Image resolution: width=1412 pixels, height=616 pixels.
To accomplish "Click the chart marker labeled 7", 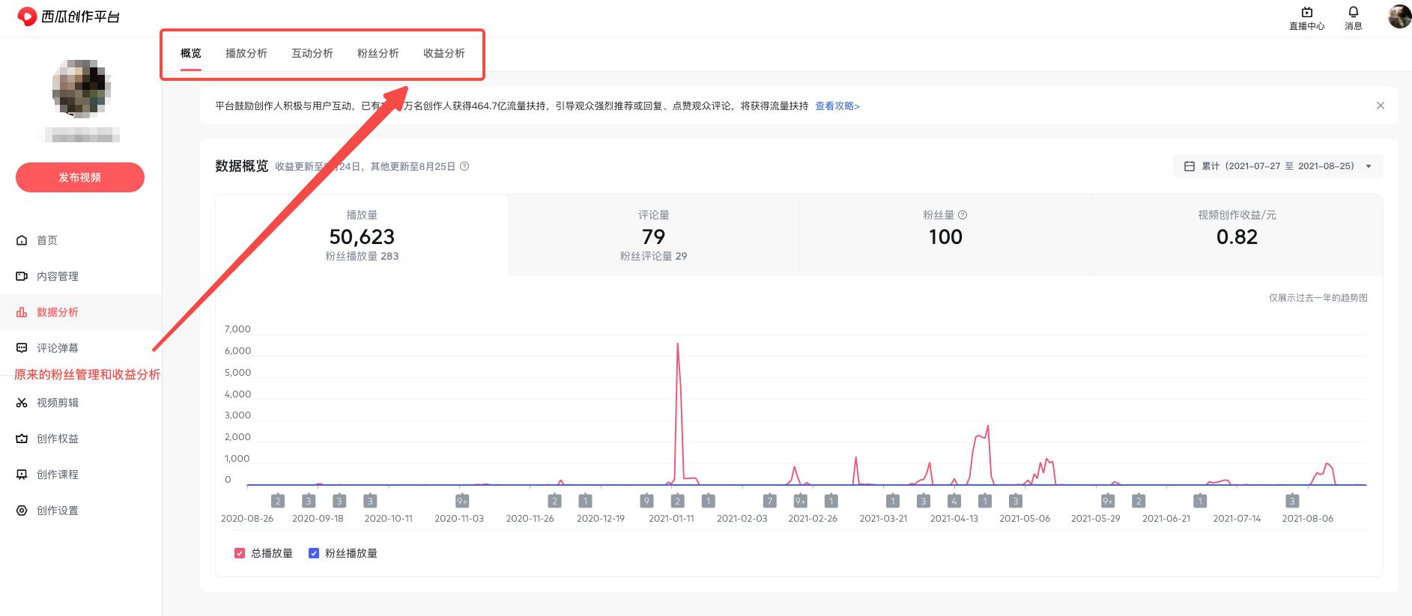I will pyautogui.click(x=769, y=501).
